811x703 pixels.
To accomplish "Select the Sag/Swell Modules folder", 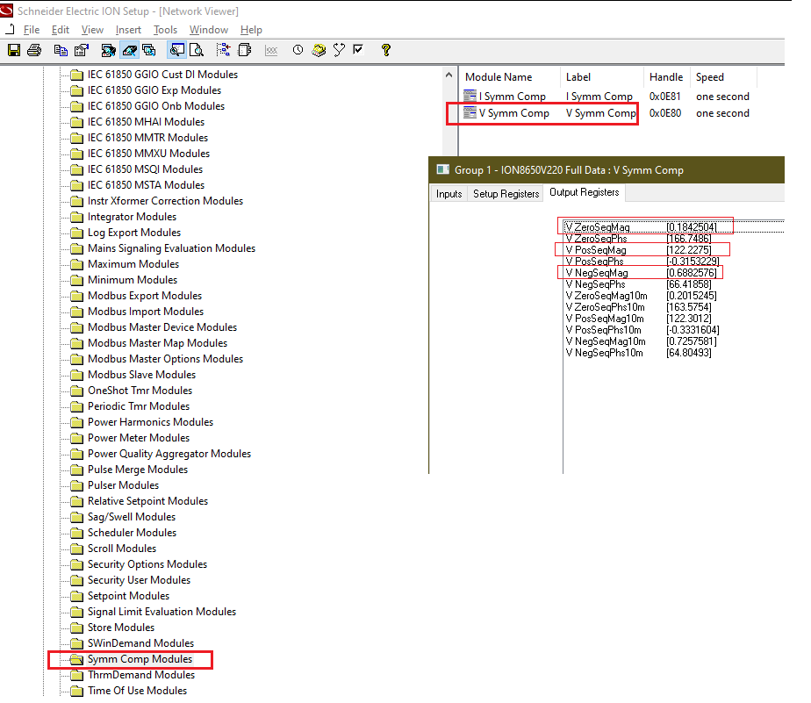I will pyautogui.click(x=132, y=517).
